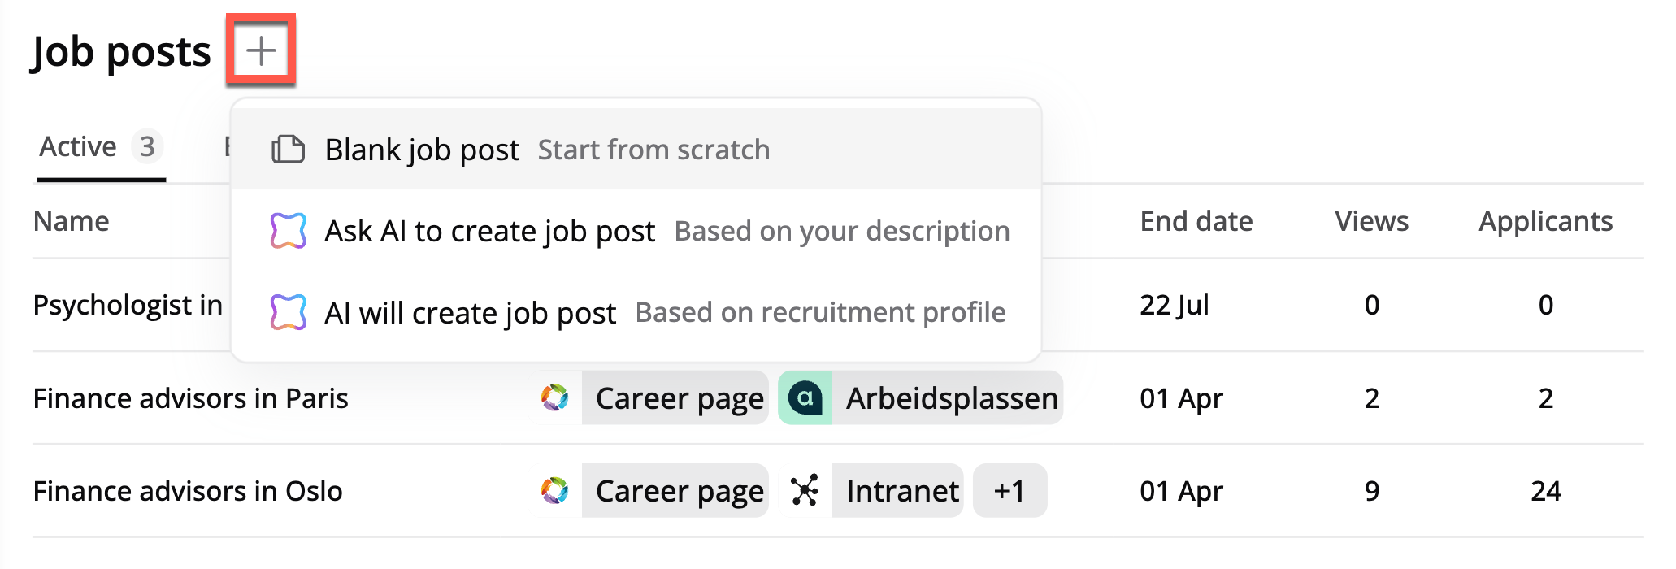The width and height of the screenshot is (1676, 569).
Task: Open Finance advisors in Paris job post
Action: [x=190, y=398]
